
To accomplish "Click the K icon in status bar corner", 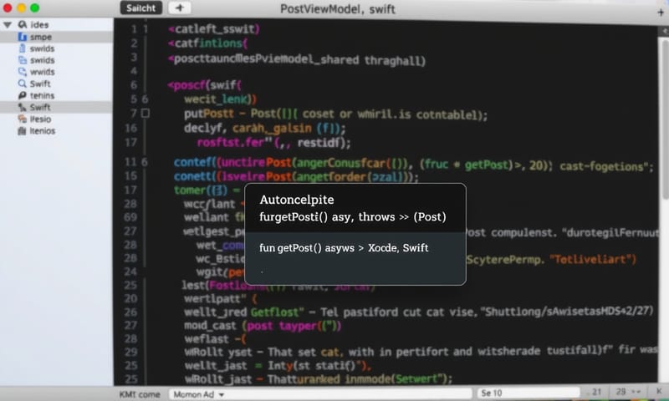I will pos(659,391).
